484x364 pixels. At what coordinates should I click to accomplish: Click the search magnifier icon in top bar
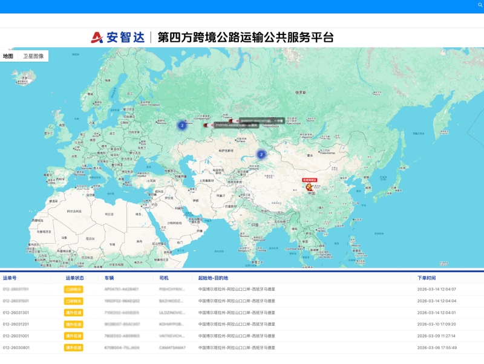click(480, 5)
